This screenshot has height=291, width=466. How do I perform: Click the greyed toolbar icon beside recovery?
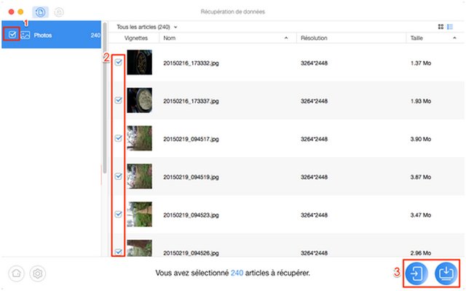pos(59,12)
